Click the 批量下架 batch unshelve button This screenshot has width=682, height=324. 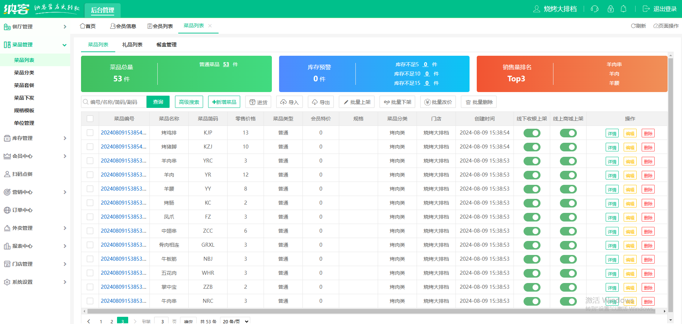point(398,102)
